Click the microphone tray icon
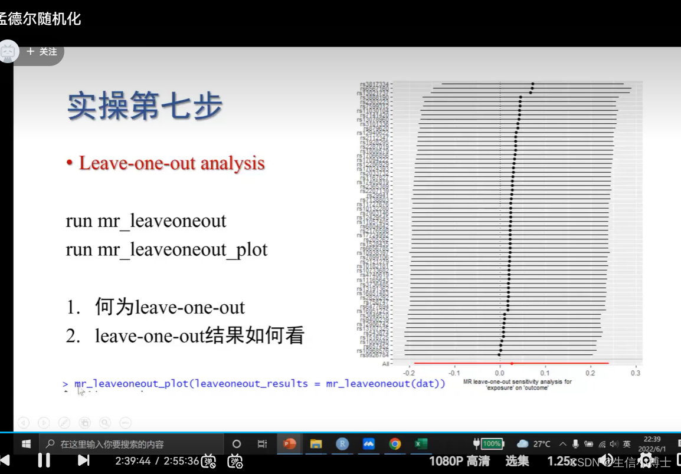The image size is (681, 474). 575,443
